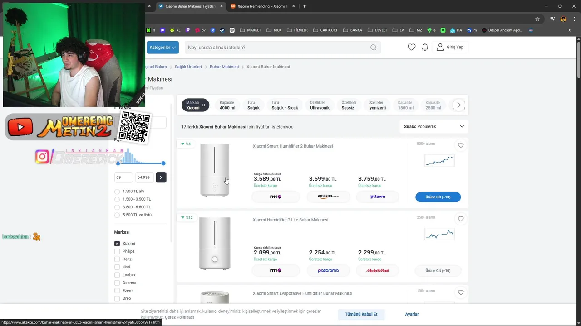Open MediaMarkt offer logo at 2.299 TL
The height and width of the screenshot is (326, 581).
pos(378,271)
